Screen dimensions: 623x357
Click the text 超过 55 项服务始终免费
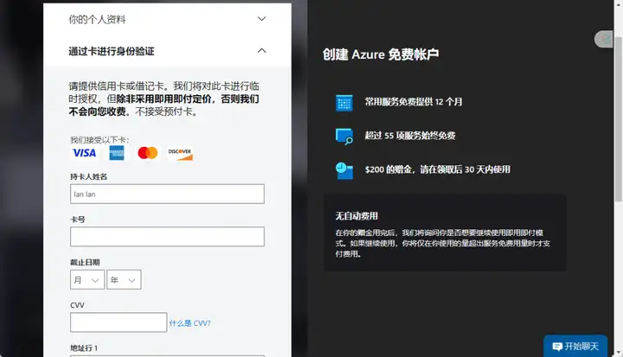pyautogui.click(x=410, y=136)
